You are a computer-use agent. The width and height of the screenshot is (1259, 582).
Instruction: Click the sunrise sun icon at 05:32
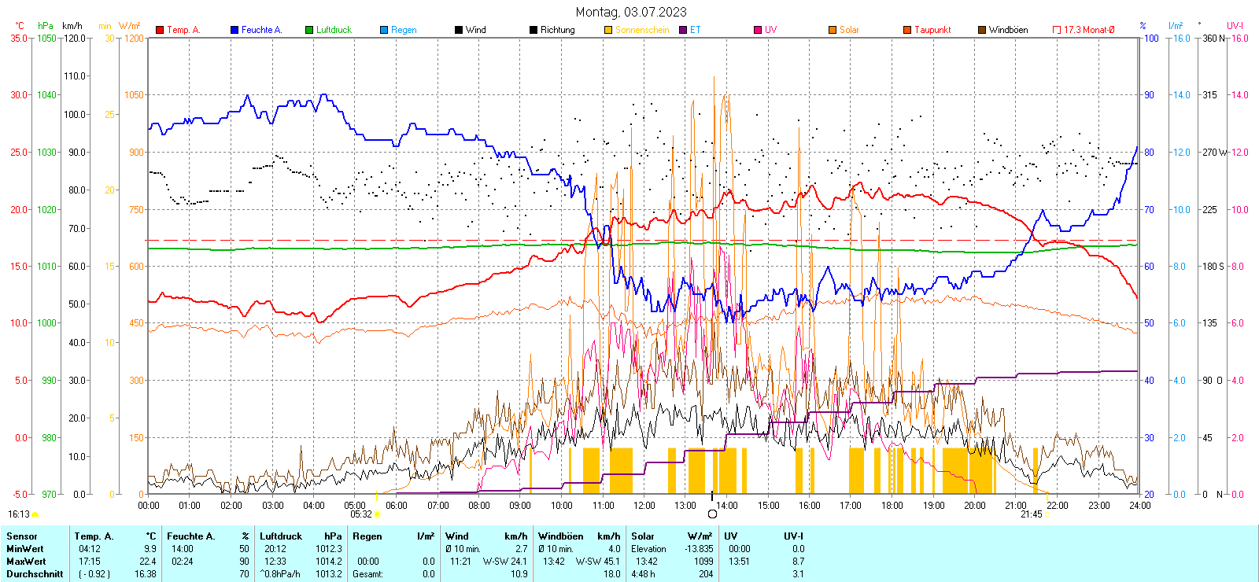click(x=377, y=514)
